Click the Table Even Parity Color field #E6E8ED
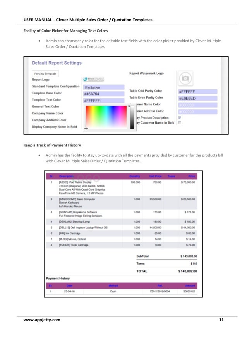This screenshot has height=349, width=247. (x=198, y=99)
